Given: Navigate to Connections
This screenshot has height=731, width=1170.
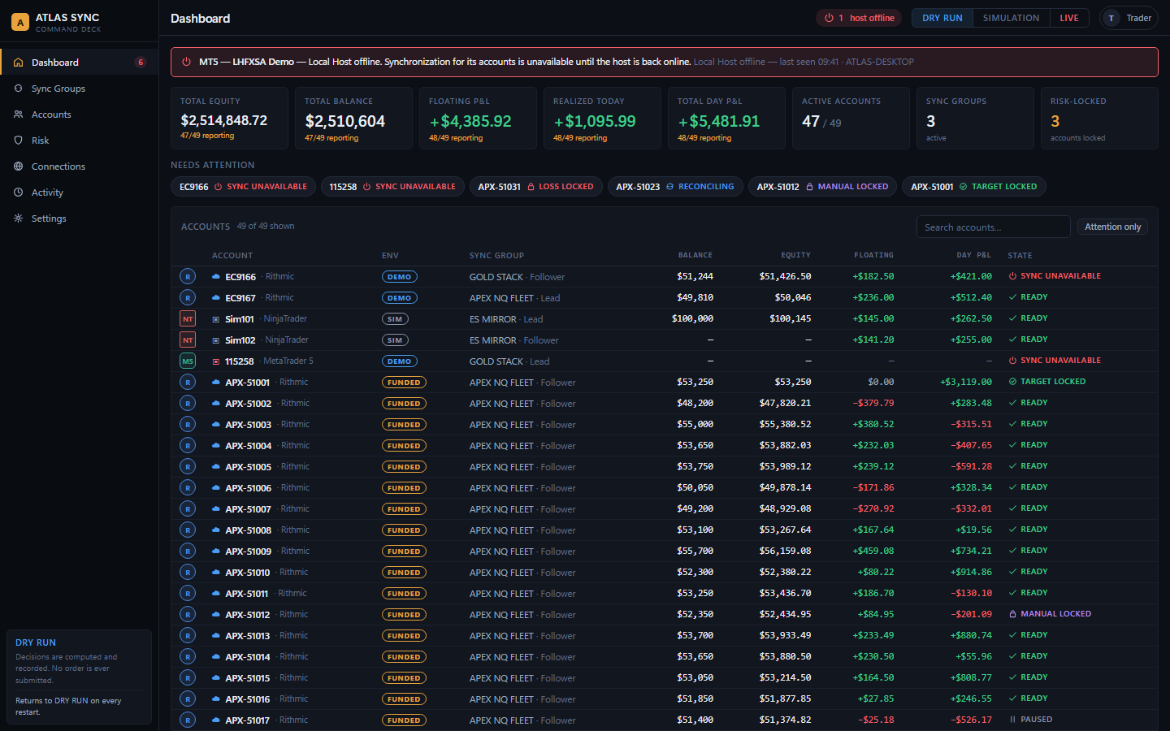Looking at the screenshot, I should coord(80,167).
